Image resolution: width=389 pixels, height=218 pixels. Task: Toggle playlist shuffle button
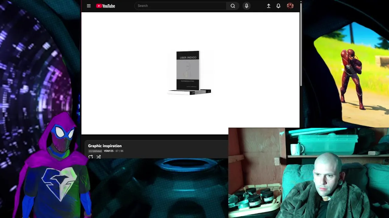coord(98,157)
